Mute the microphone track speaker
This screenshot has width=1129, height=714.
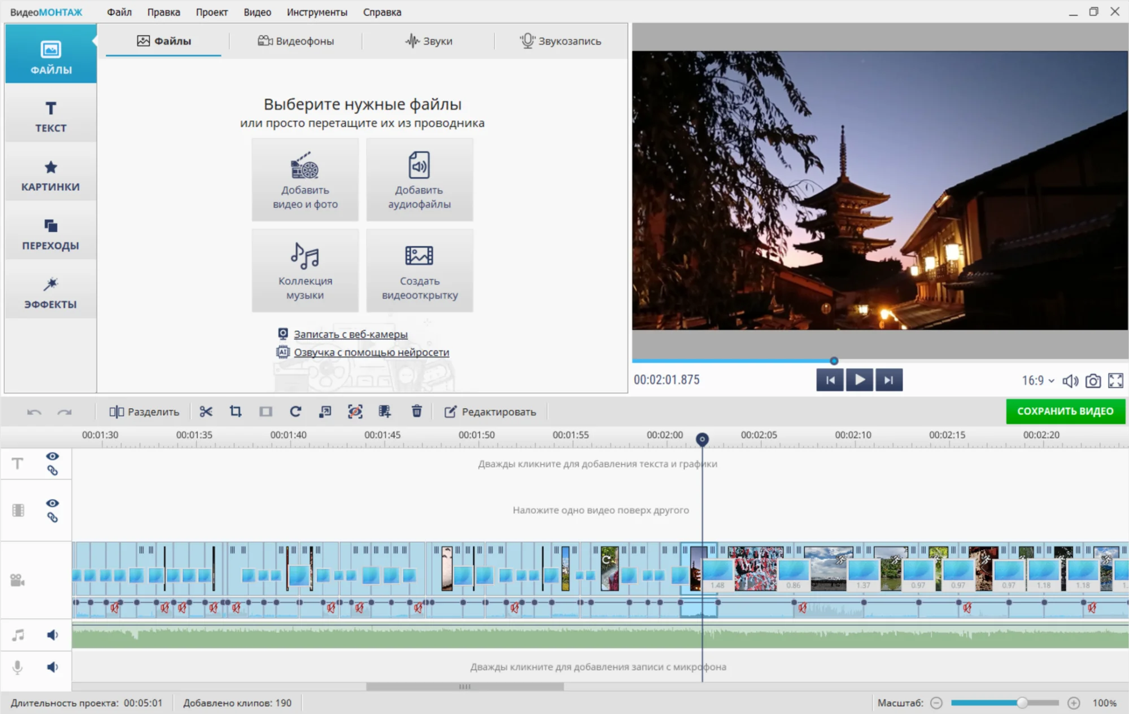point(53,667)
